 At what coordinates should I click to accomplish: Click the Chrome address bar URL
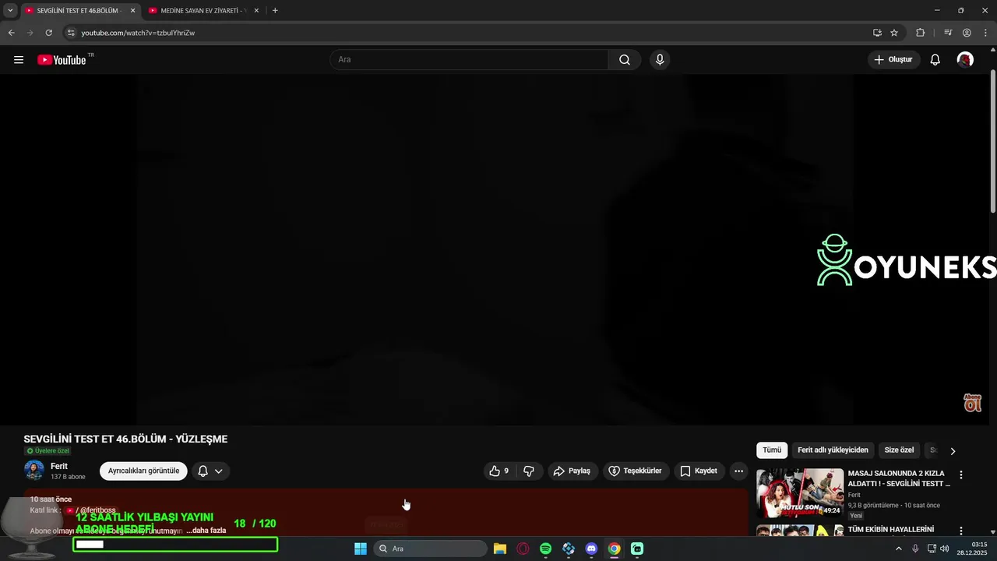tap(138, 33)
